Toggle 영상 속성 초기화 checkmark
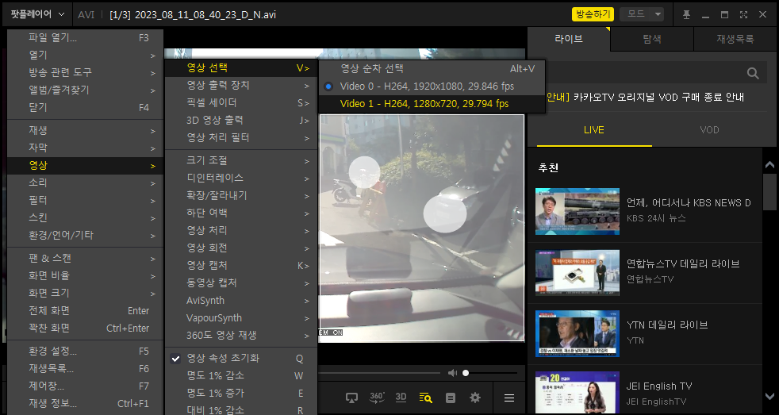Image resolution: width=779 pixels, height=415 pixels. tap(241, 359)
